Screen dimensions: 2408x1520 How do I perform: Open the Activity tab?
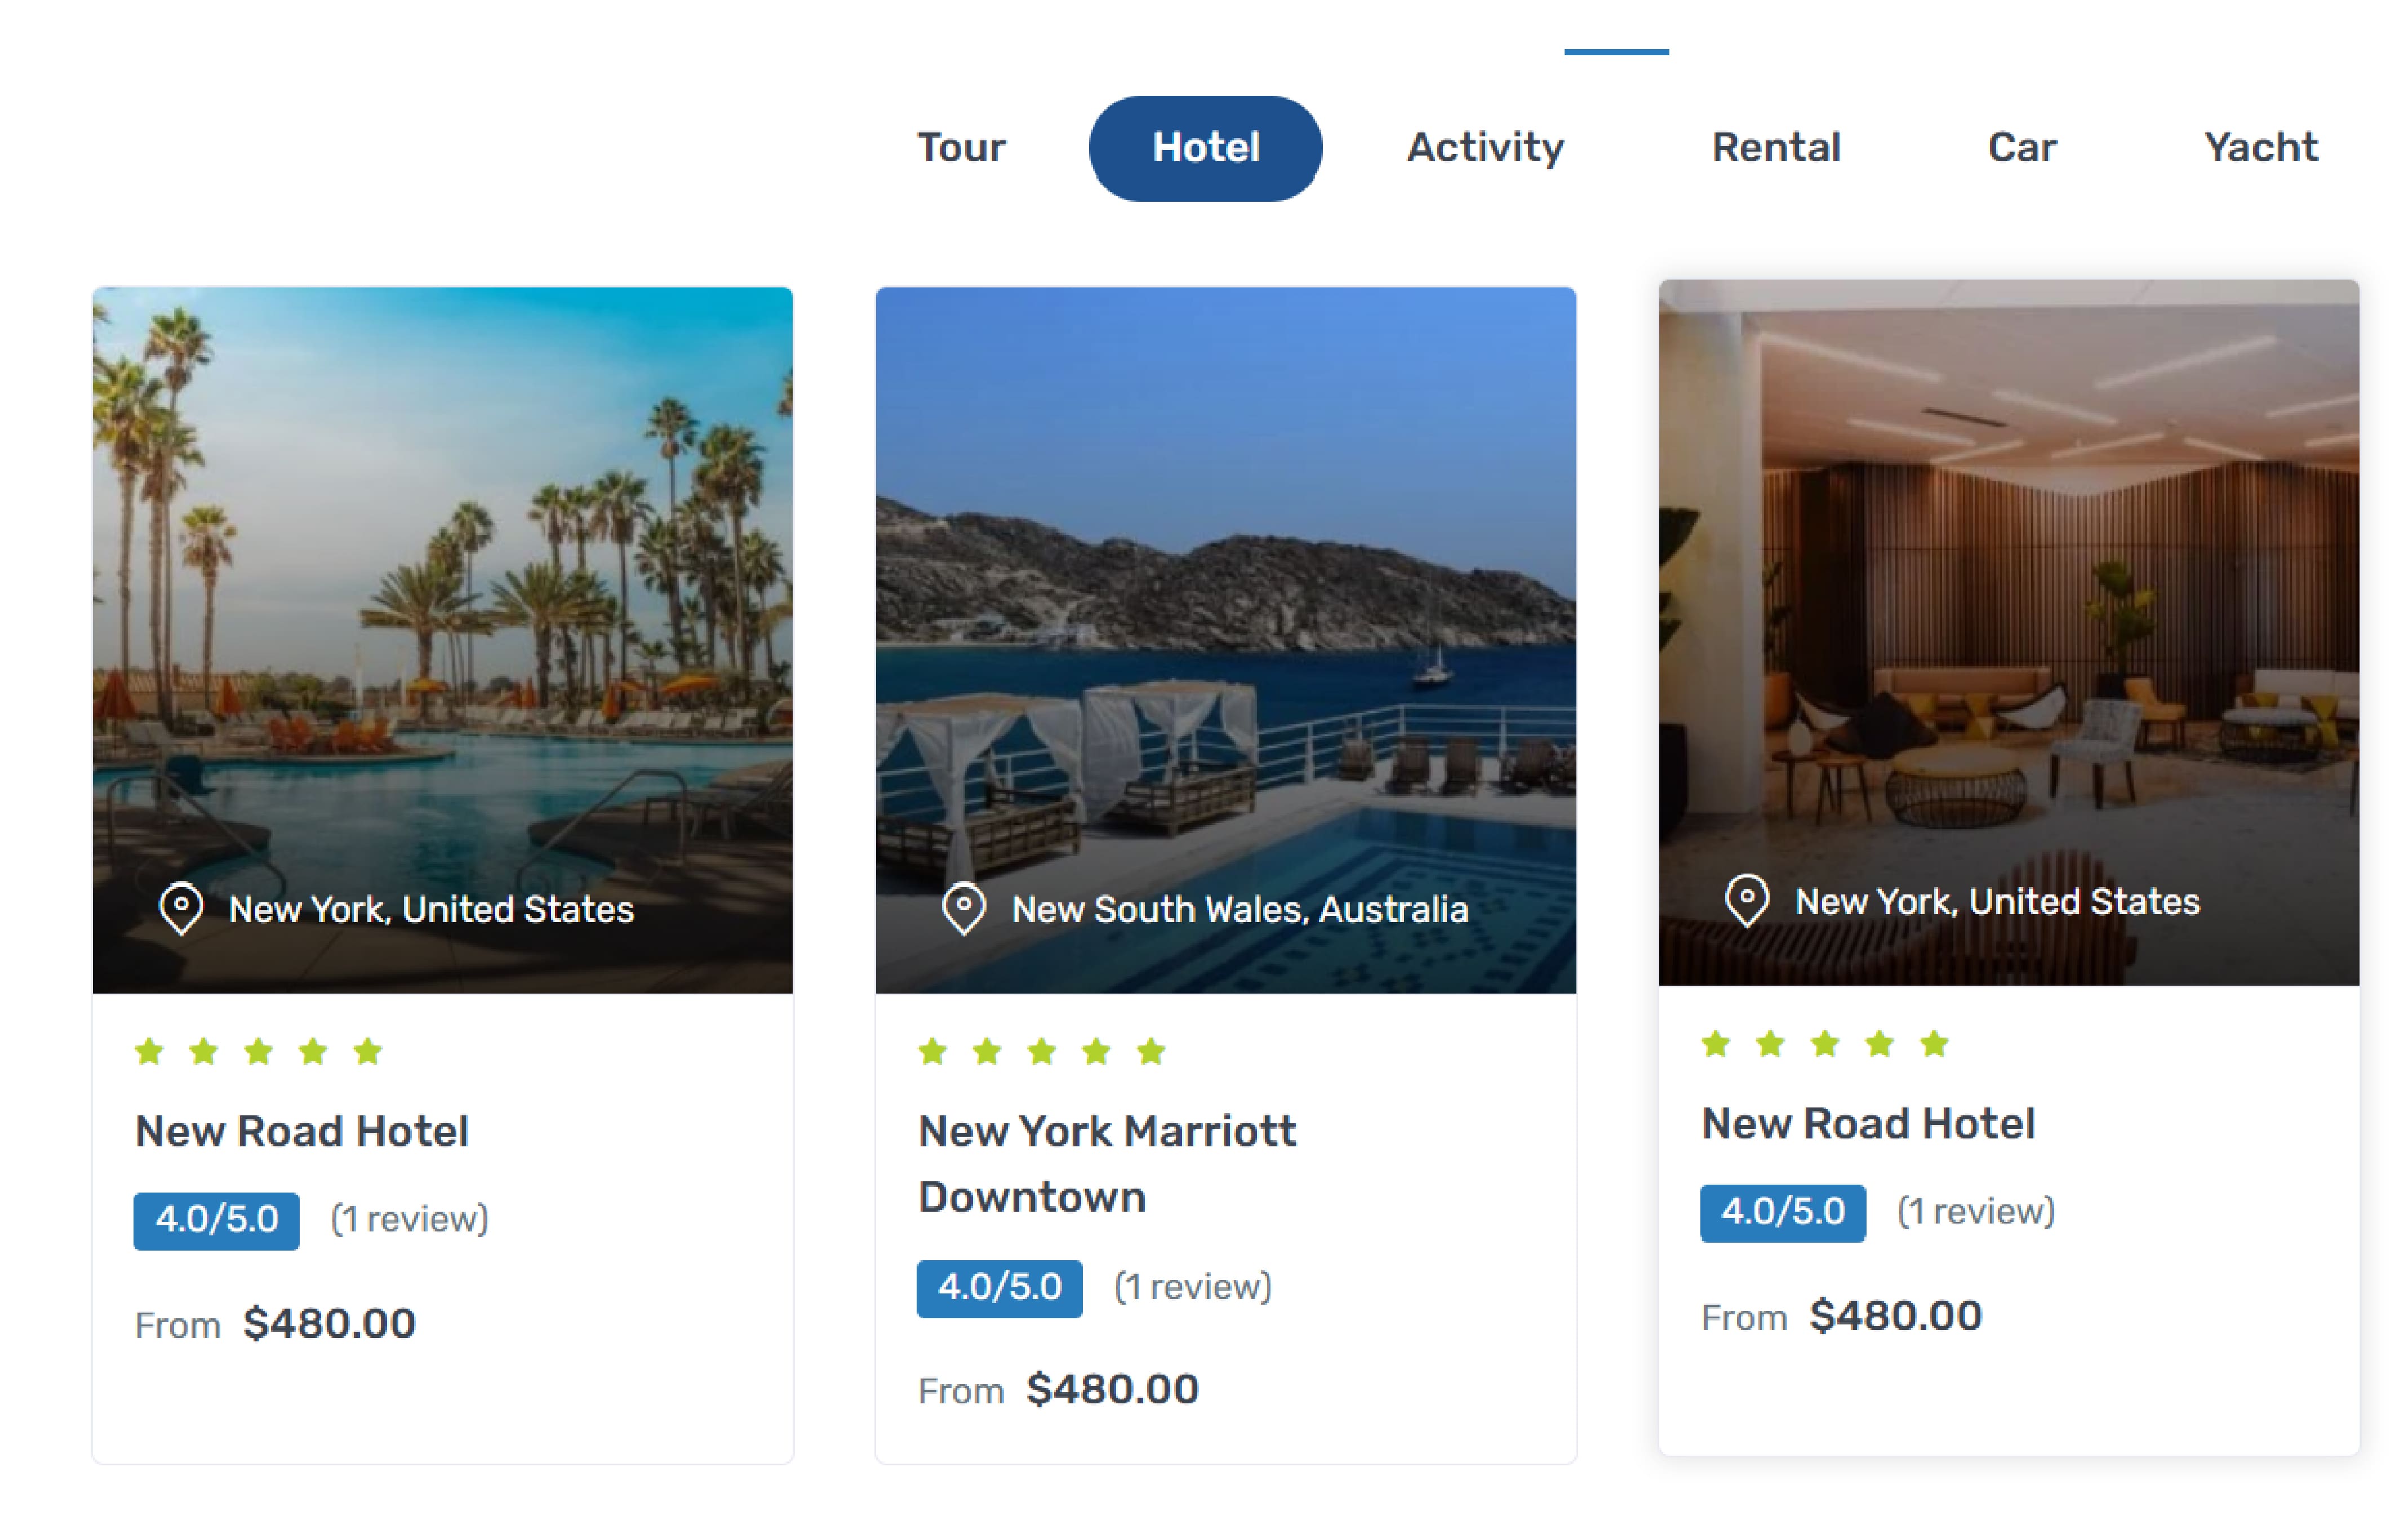point(1485,148)
